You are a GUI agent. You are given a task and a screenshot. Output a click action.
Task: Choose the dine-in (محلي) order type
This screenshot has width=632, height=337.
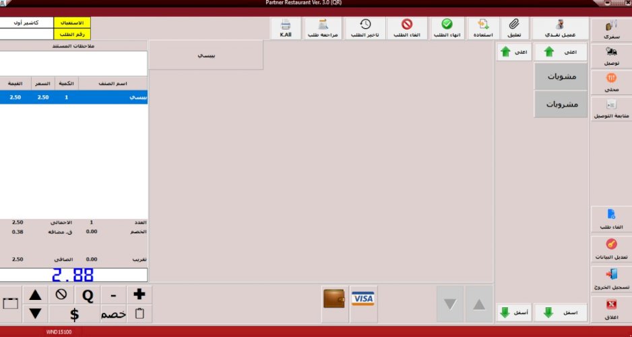(x=610, y=82)
